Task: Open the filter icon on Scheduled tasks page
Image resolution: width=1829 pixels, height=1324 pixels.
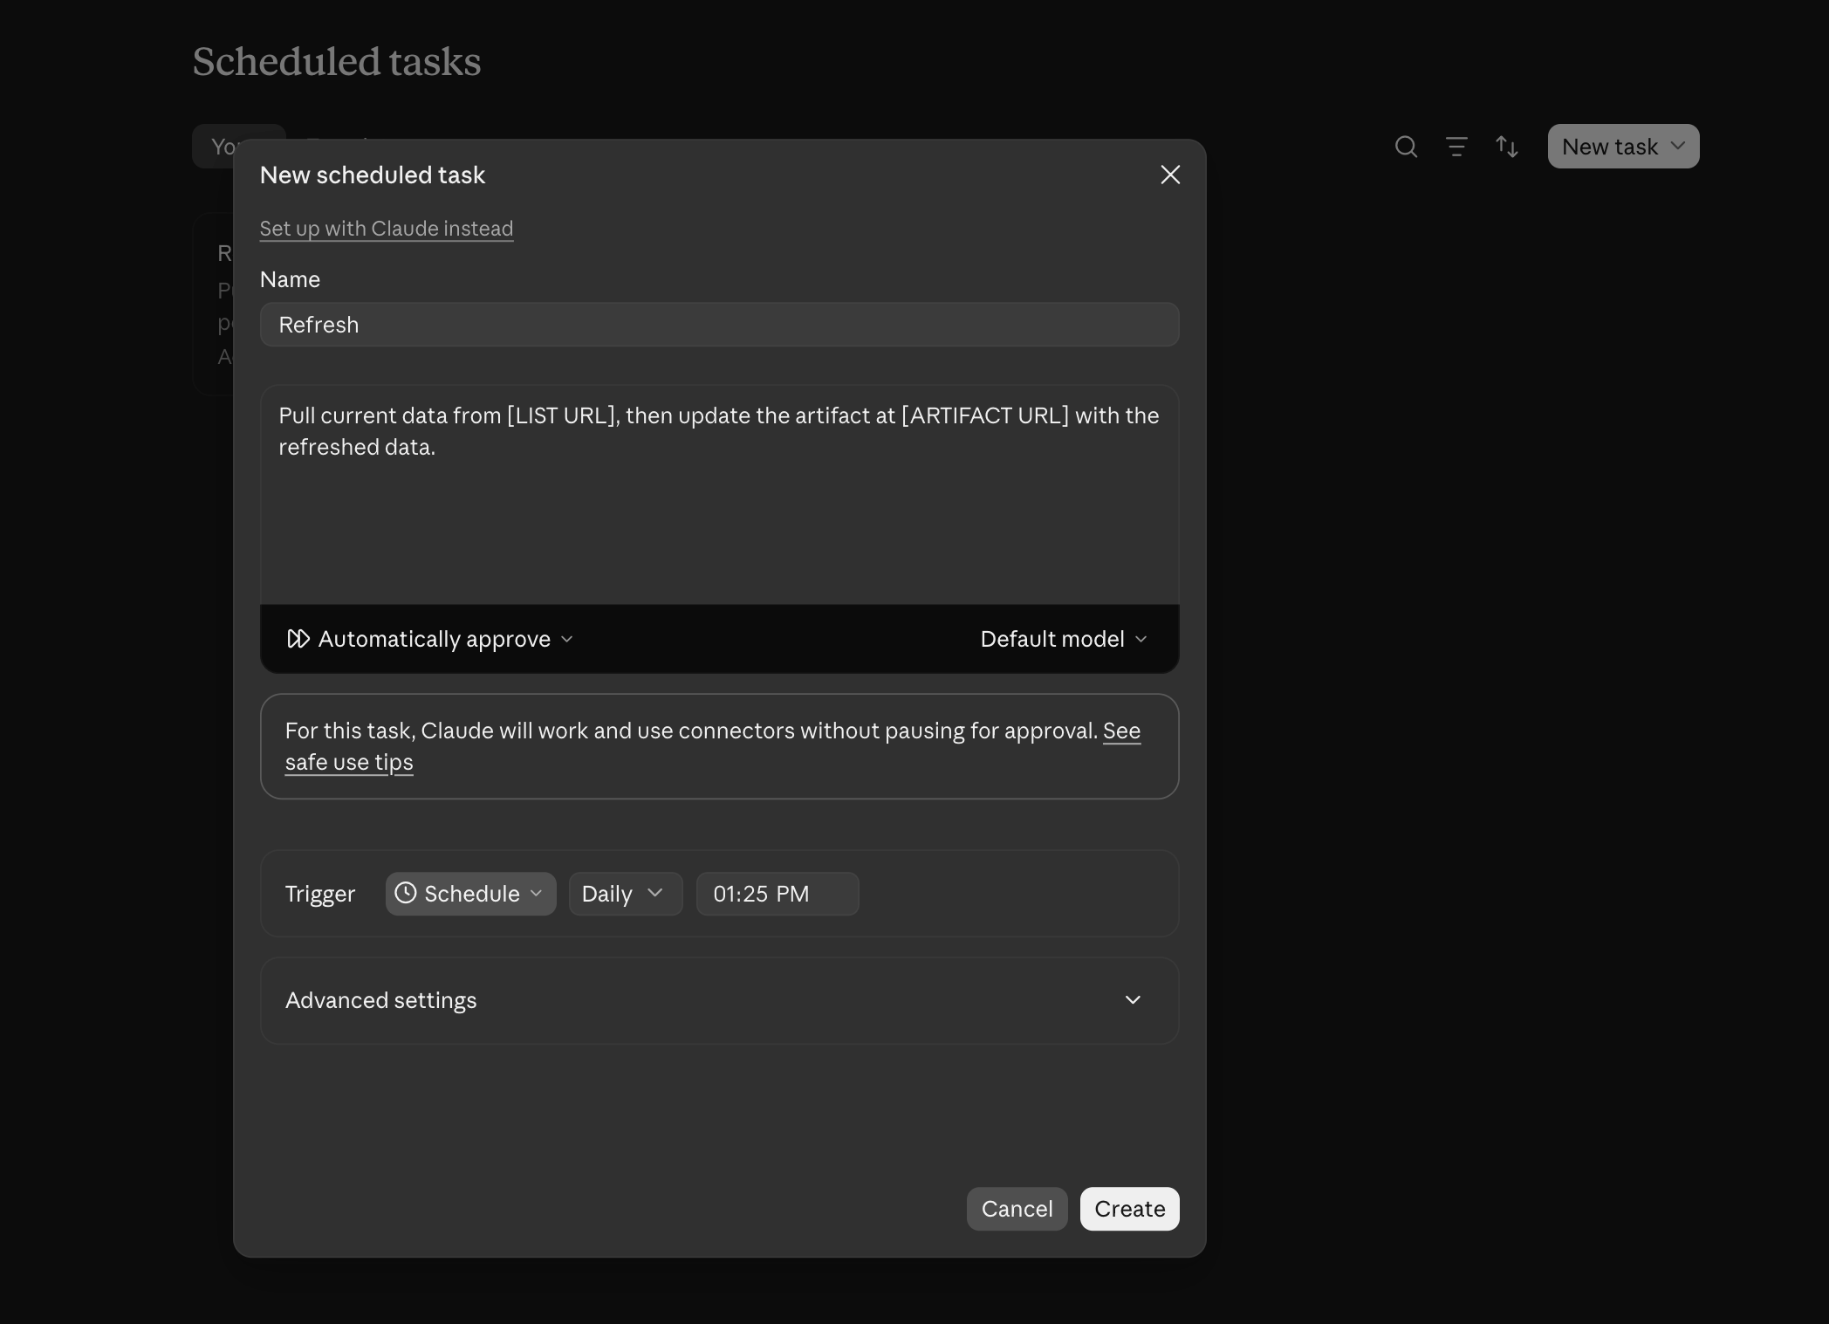Action: pos(1456,147)
